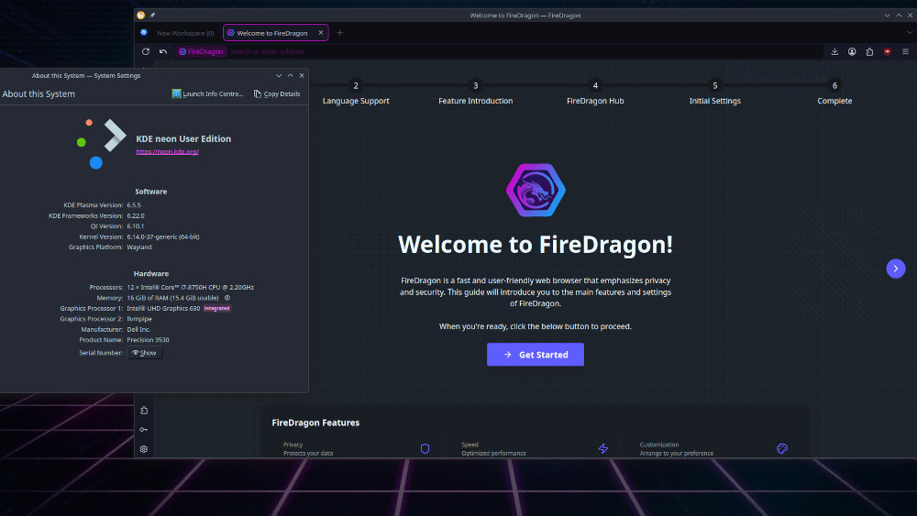The image size is (917, 516).
Task: Click the Graphics Platform value Wayland
Action: tap(139, 247)
